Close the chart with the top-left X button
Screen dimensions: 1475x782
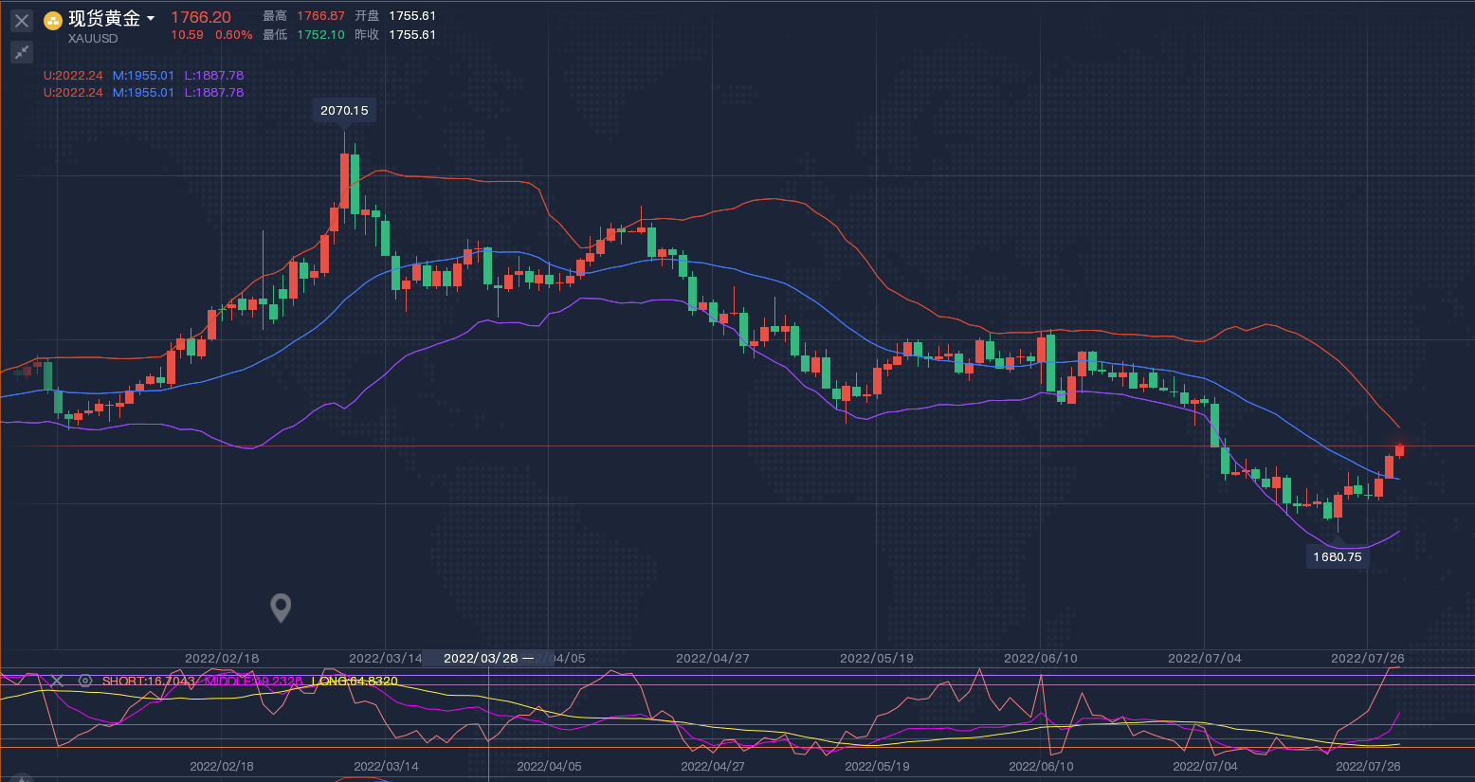pos(22,20)
